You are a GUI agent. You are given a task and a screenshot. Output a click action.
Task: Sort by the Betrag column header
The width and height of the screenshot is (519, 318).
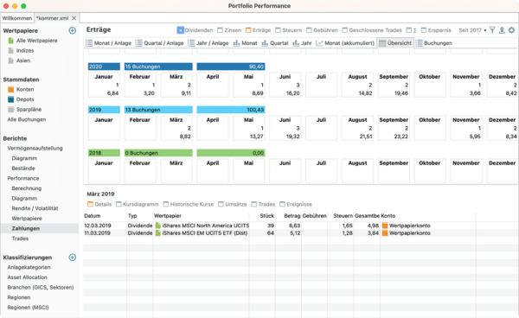tap(288, 216)
